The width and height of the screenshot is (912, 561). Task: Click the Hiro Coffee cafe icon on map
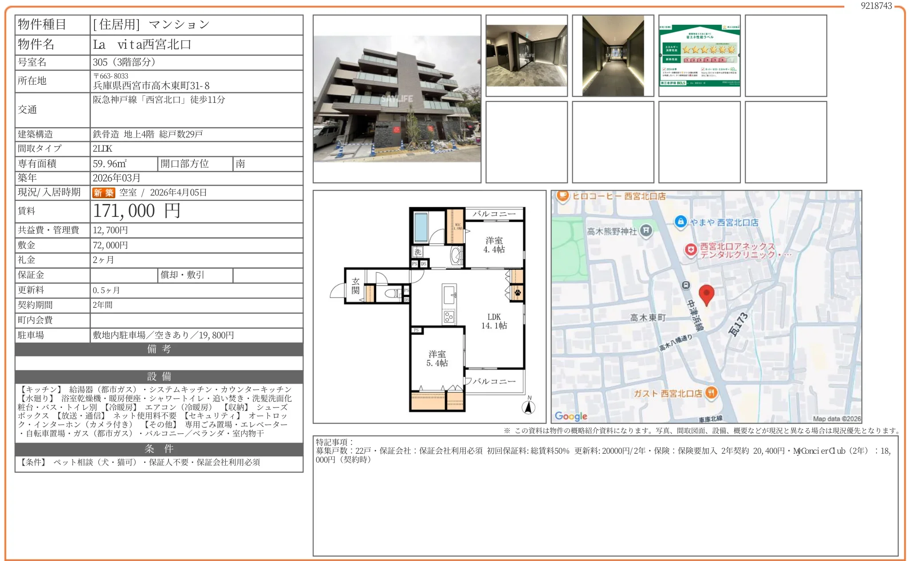(562, 195)
